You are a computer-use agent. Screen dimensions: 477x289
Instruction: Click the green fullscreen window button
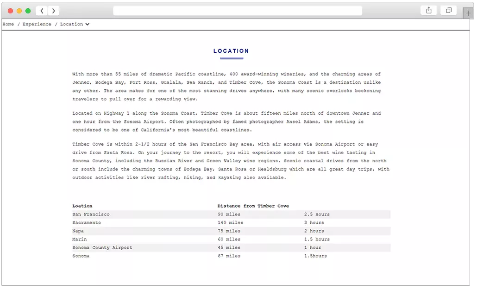[x=28, y=11]
